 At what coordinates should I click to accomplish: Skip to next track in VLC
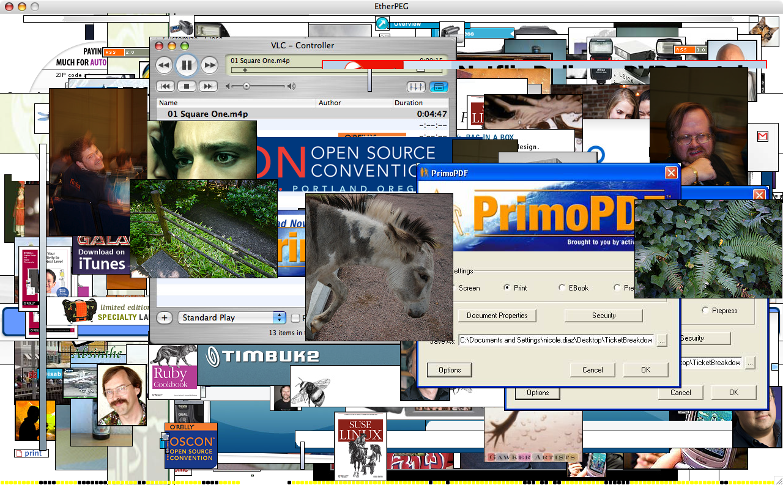209,86
